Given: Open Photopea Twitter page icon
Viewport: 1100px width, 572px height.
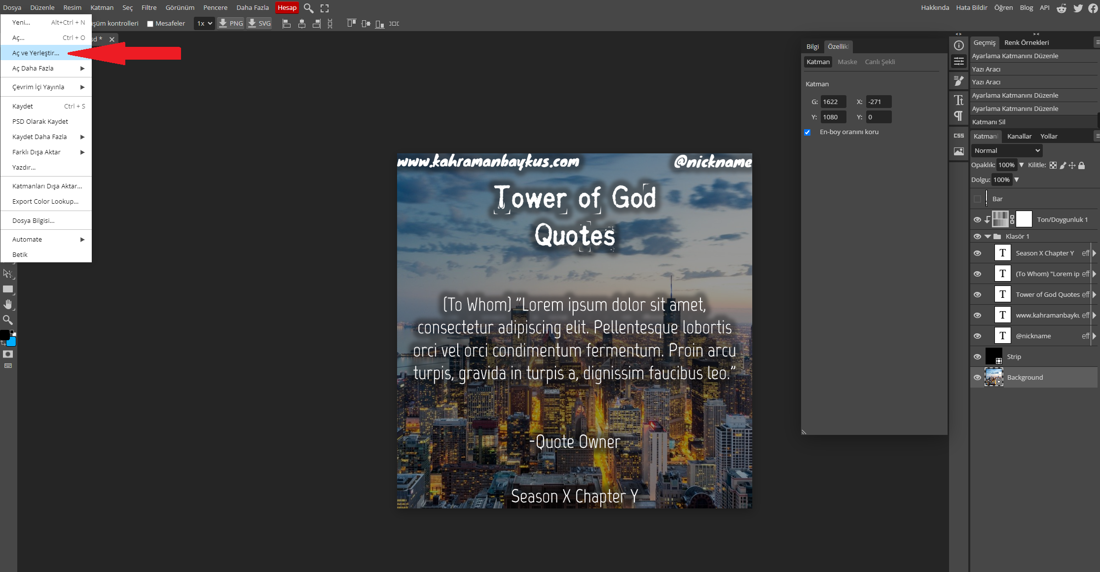Looking at the screenshot, I should (x=1078, y=8).
